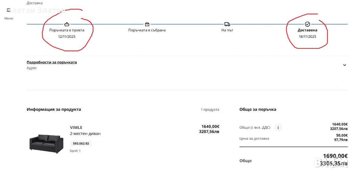Open the hamburger menu icon

(9, 10)
